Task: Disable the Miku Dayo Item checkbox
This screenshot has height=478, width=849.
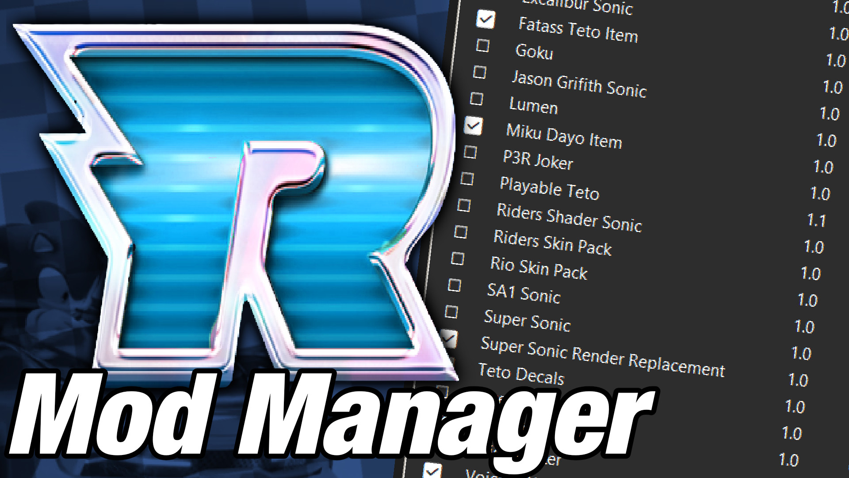Action: (473, 126)
